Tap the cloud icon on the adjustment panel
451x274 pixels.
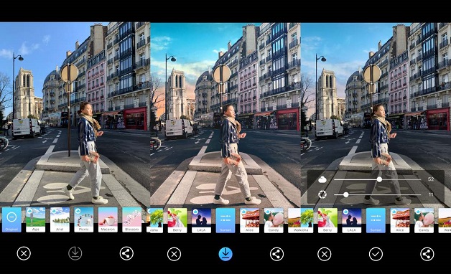click(322, 179)
